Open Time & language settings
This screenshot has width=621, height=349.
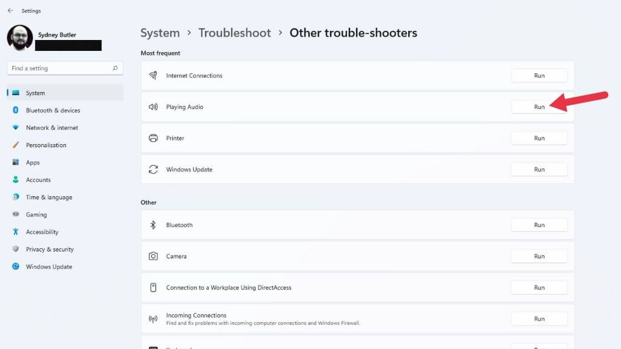tap(49, 198)
